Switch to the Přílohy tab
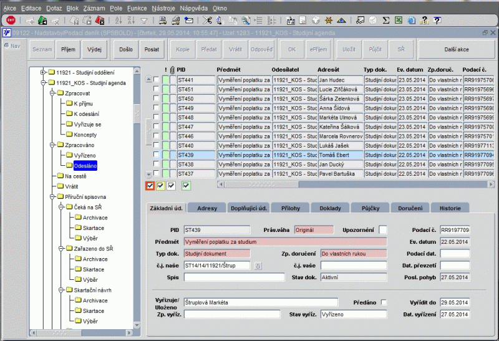Viewport: 499px width, 341px height. tap(290, 208)
